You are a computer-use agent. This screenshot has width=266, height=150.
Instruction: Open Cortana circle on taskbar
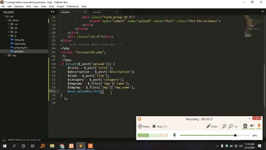23,146
